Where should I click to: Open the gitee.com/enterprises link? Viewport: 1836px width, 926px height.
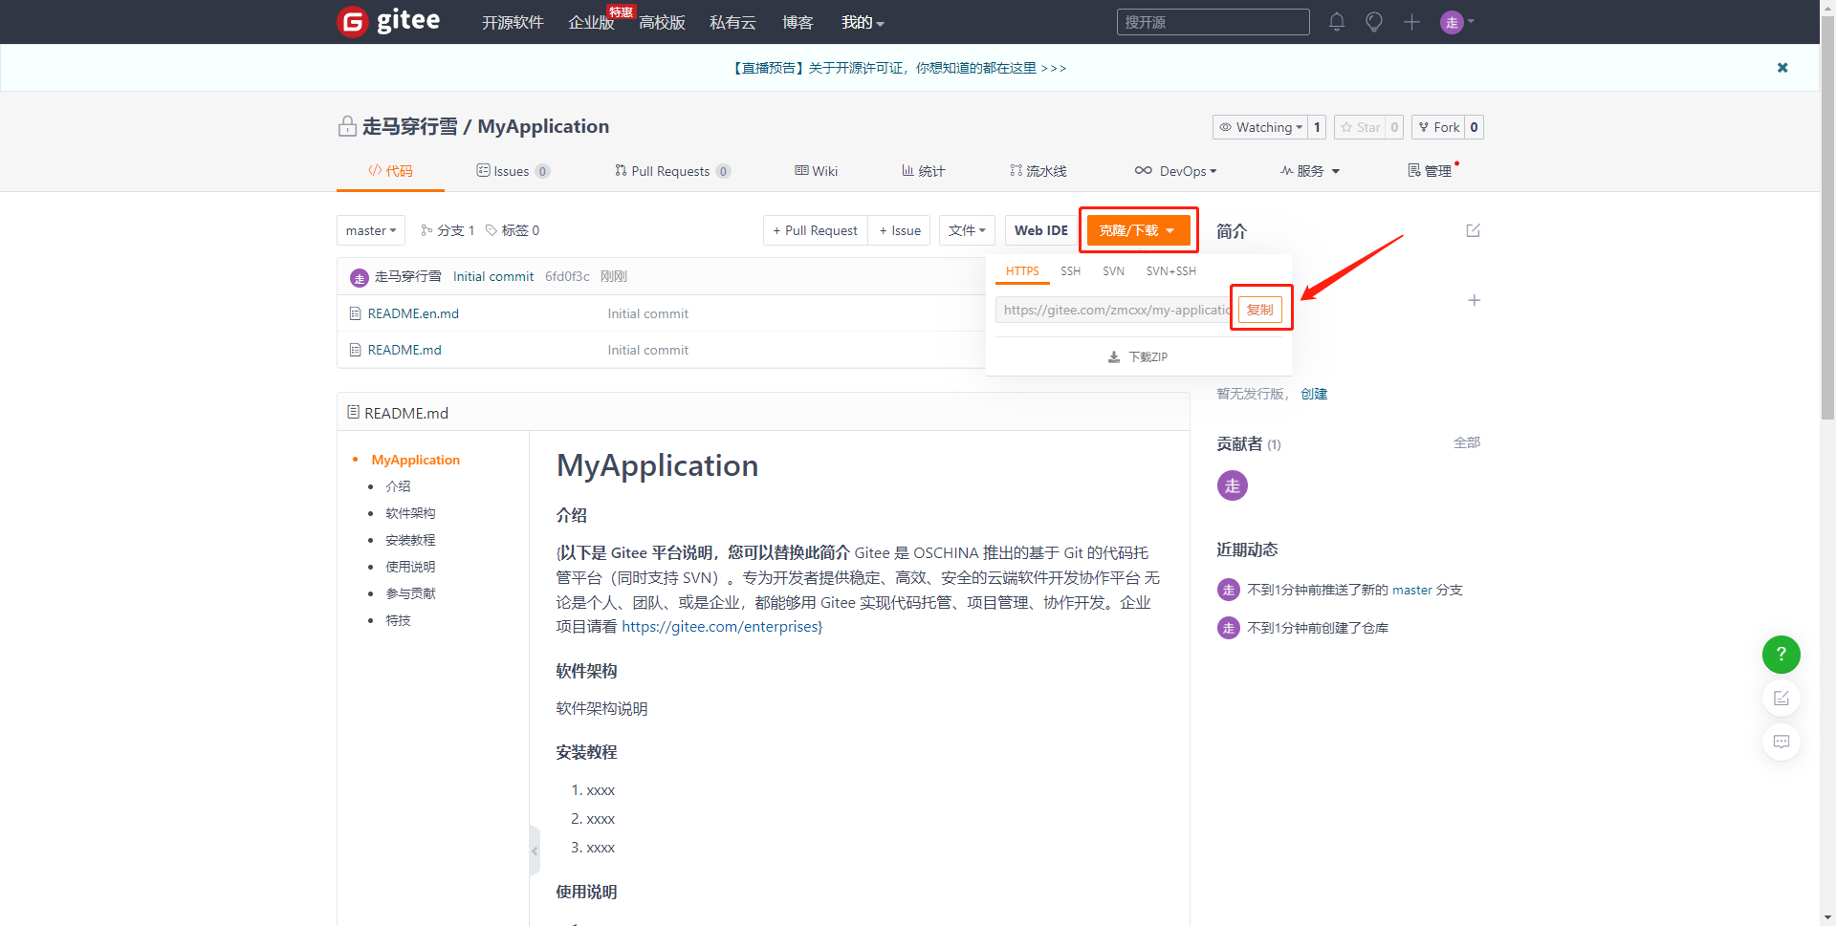(x=720, y=627)
